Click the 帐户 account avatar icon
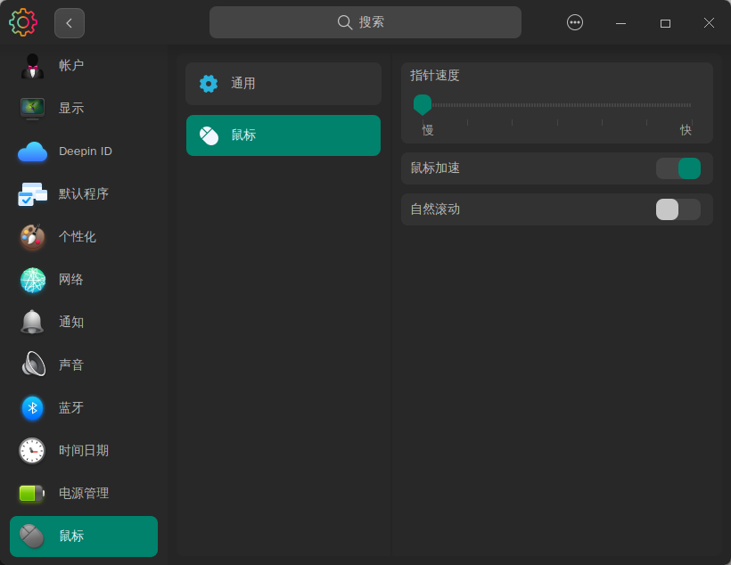This screenshot has width=731, height=565. (x=32, y=66)
